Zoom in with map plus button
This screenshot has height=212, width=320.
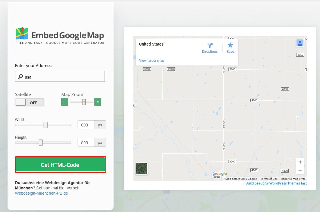pos(300,162)
